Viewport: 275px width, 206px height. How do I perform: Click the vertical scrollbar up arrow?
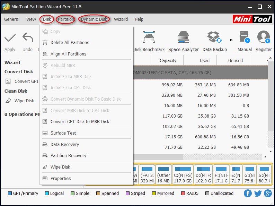coord(270,58)
